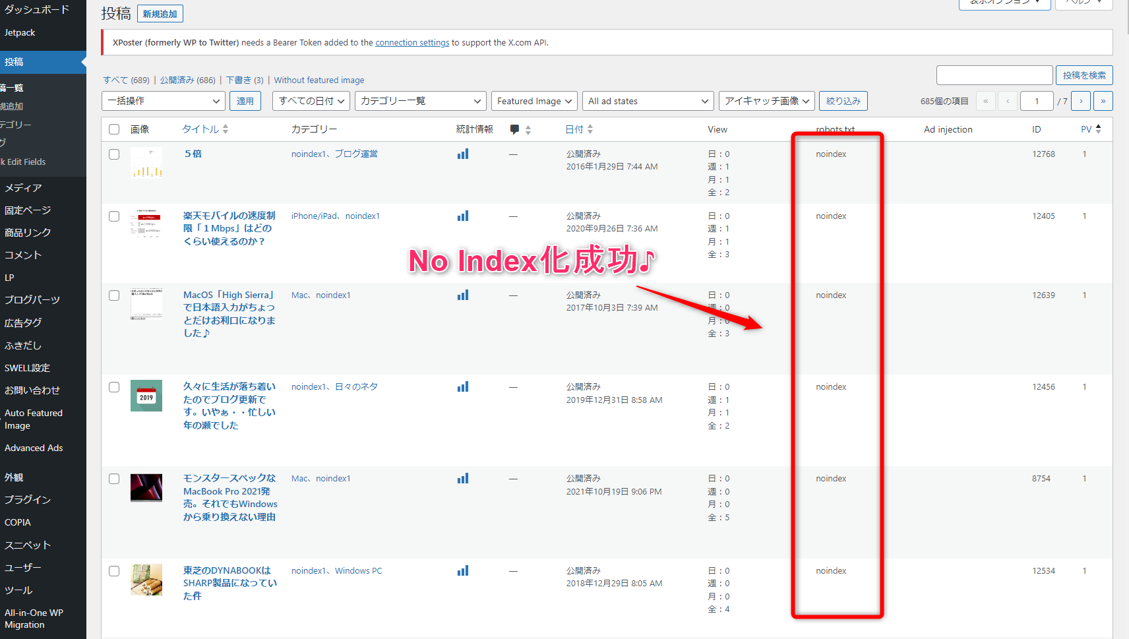Select checkbox for the '5倍' post
The width and height of the screenshot is (1129, 639).
tap(114, 154)
